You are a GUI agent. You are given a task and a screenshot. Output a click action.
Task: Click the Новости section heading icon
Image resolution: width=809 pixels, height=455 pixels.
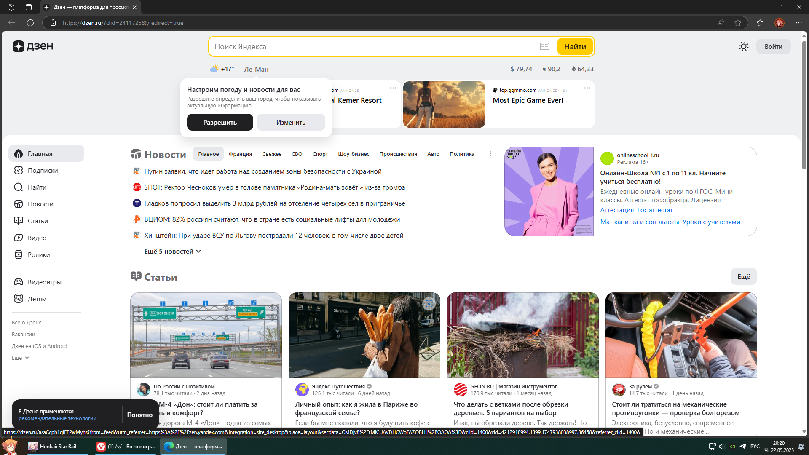point(136,154)
